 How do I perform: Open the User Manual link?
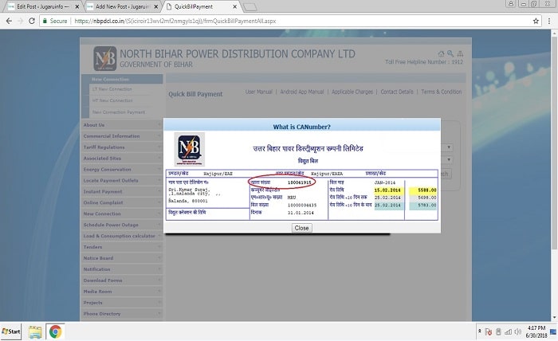click(259, 92)
